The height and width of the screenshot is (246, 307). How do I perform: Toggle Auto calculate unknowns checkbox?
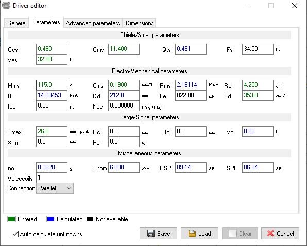coord(15,234)
